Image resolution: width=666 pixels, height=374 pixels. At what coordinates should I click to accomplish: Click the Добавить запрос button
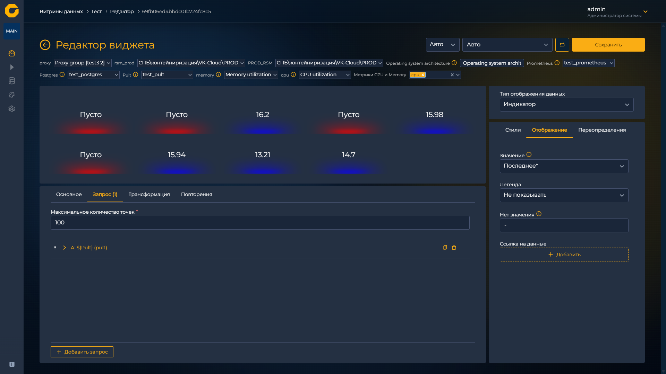(82, 352)
